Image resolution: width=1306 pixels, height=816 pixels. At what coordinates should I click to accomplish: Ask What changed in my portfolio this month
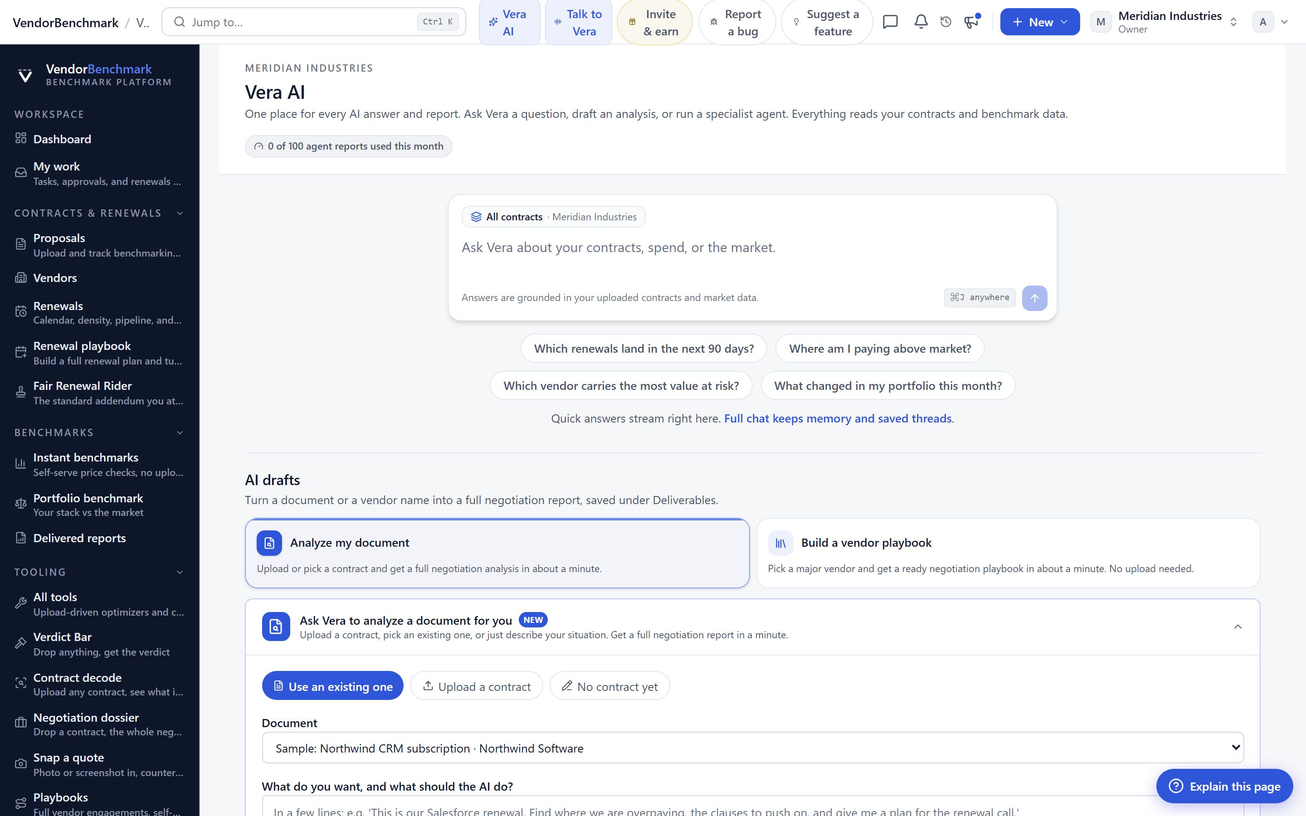888,385
